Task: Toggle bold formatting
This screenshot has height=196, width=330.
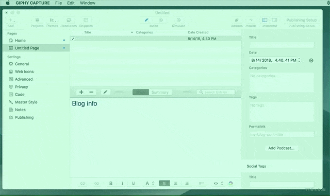Action: click(111, 183)
